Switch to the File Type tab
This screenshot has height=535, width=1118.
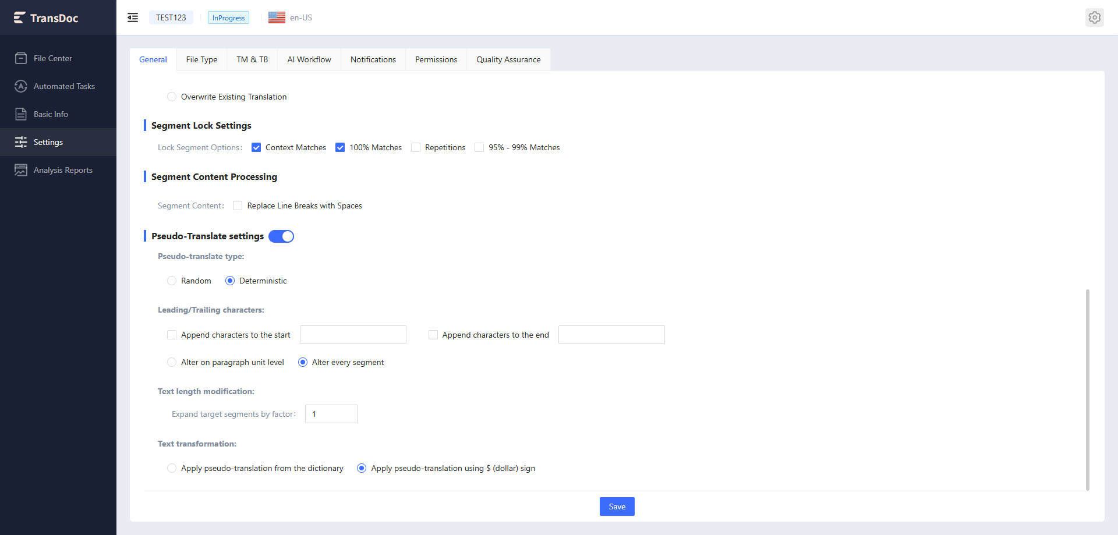(x=201, y=59)
